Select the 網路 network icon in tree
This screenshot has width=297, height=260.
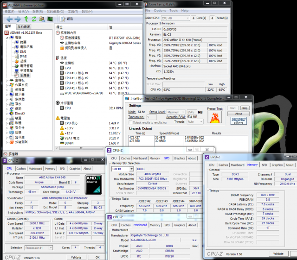point(12,108)
